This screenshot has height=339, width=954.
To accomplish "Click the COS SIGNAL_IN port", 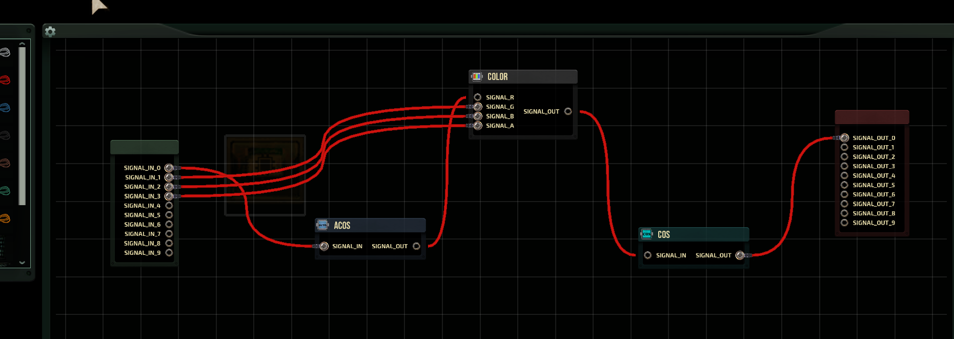I will click(x=648, y=255).
